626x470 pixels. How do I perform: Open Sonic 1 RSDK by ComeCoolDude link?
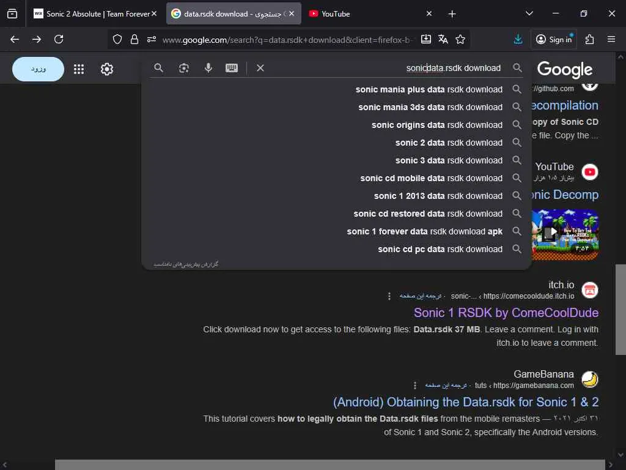click(506, 313)
